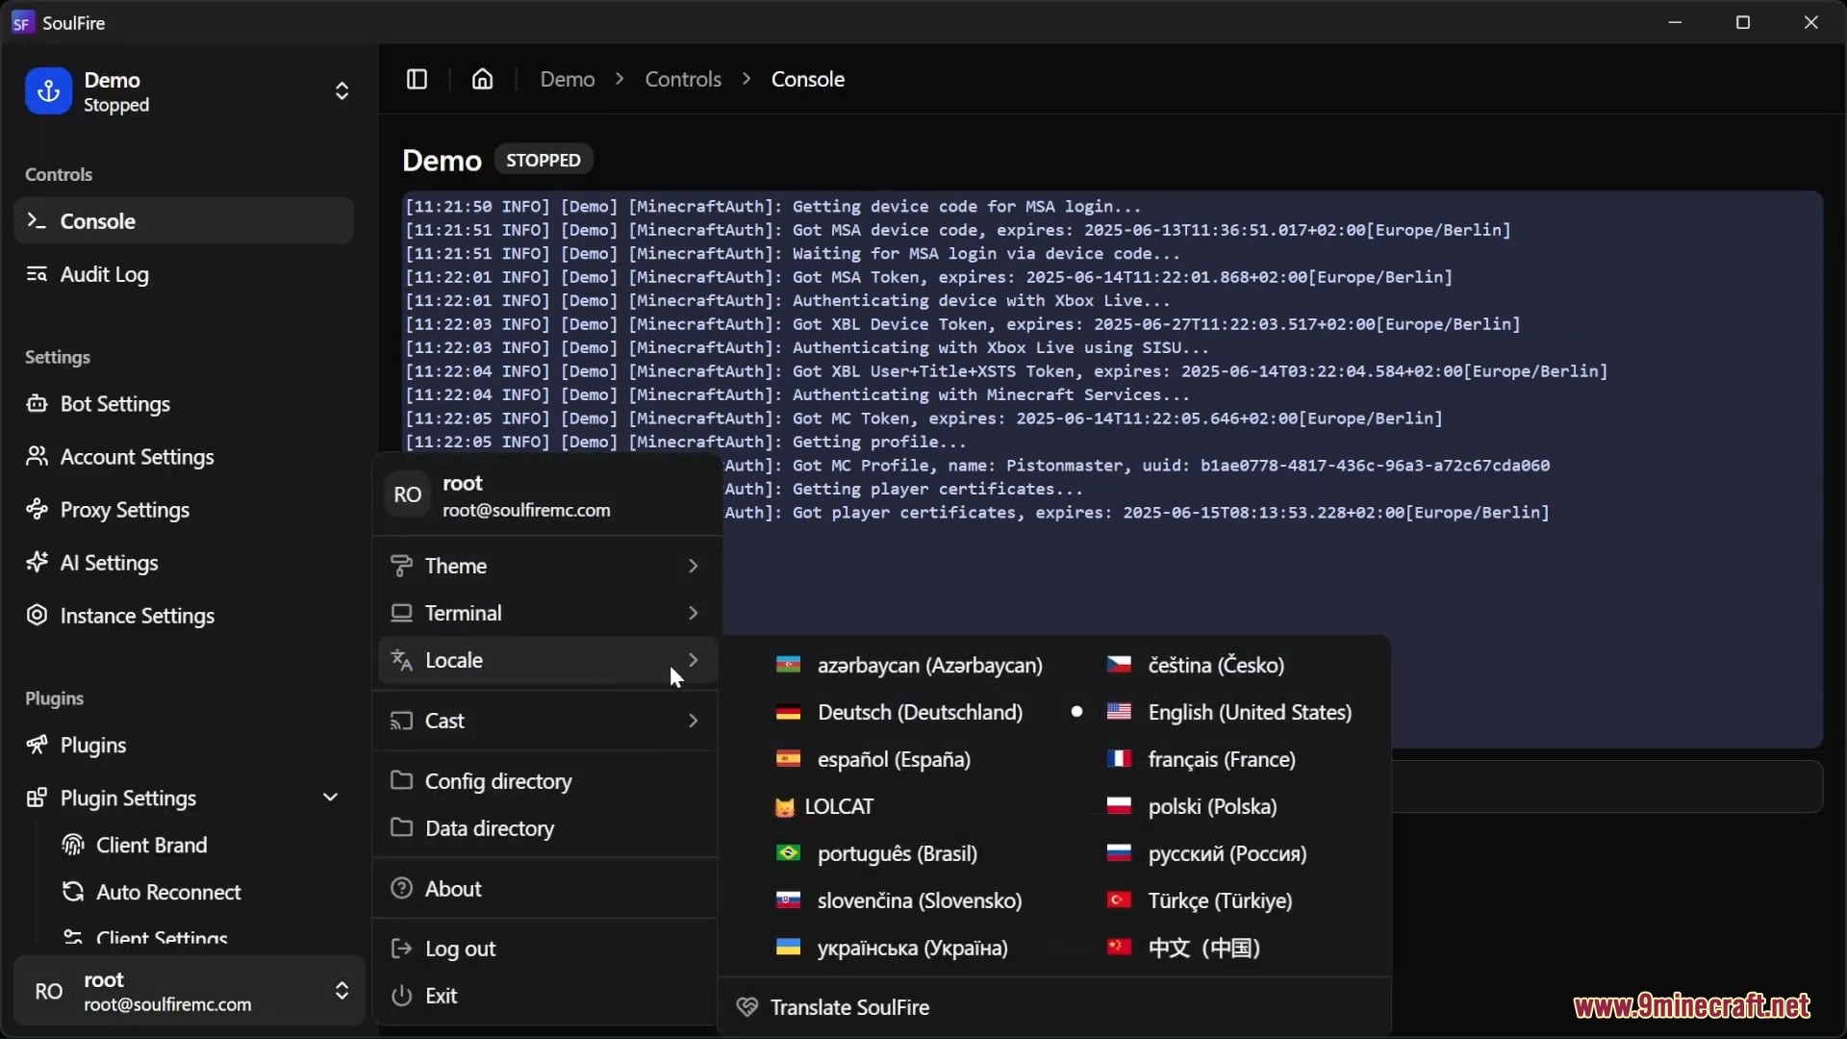This screenshot has height=1039, width=1847.
Task: Open Bot Settings page
Action: (x=184, y=404)
